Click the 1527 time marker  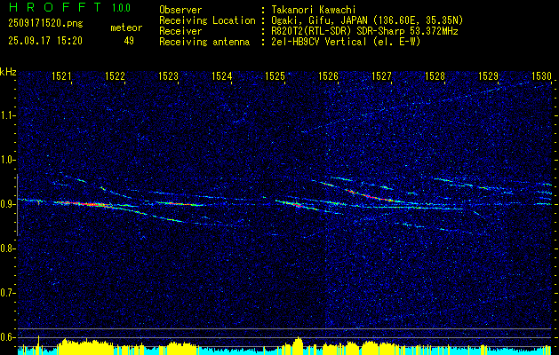[382, 75]
